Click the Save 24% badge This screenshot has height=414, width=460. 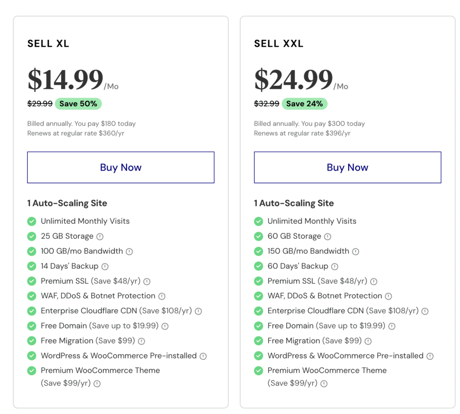[x=305, y=104]
